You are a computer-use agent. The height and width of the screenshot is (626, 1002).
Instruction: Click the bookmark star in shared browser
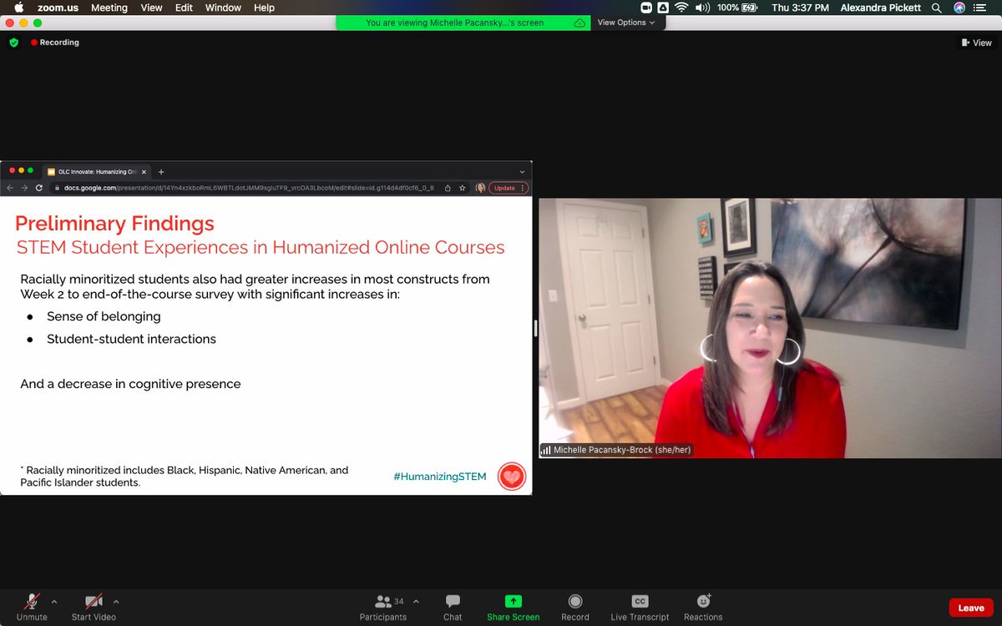462,188
